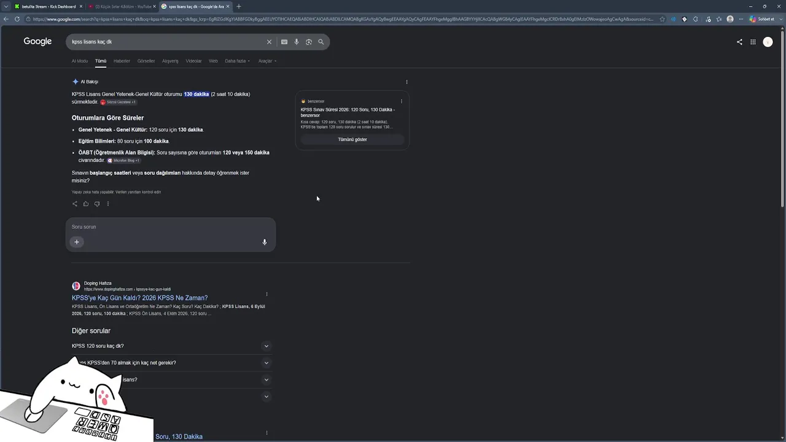The width and height of the screenshot is (786, 442).
Task: Bookmark this page with the star icon
Action: pos(662,19)
